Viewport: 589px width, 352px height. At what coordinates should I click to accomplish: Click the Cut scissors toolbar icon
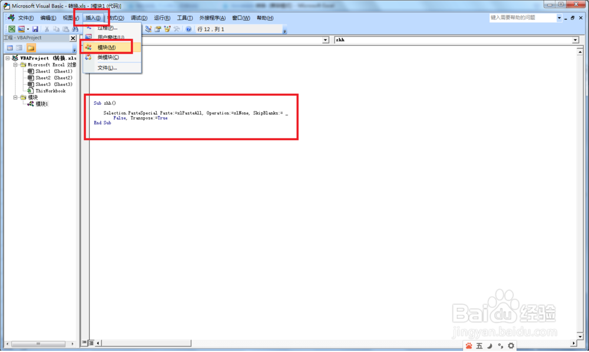pyautogui.click(x=47, y=29)
